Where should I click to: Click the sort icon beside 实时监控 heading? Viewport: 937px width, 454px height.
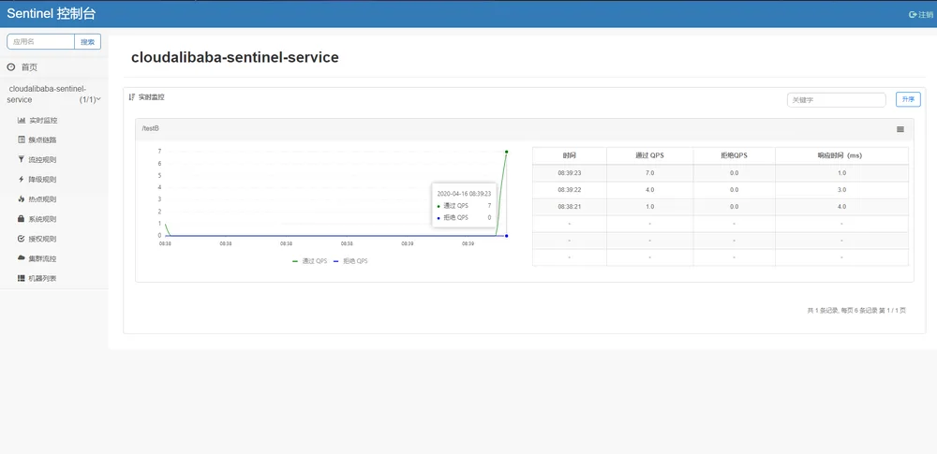[132, 96]
